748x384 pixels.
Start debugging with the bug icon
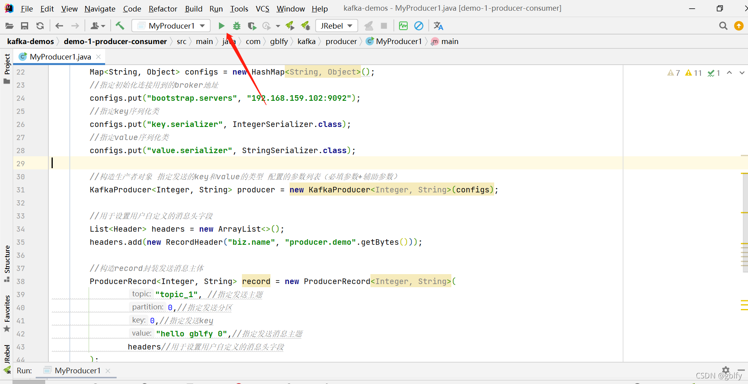click(x=237, y=26)
